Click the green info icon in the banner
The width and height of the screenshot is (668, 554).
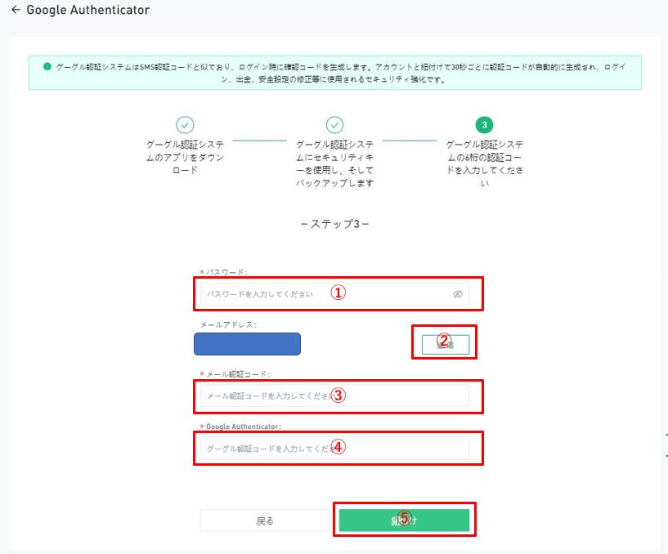[x=47, y=67]
